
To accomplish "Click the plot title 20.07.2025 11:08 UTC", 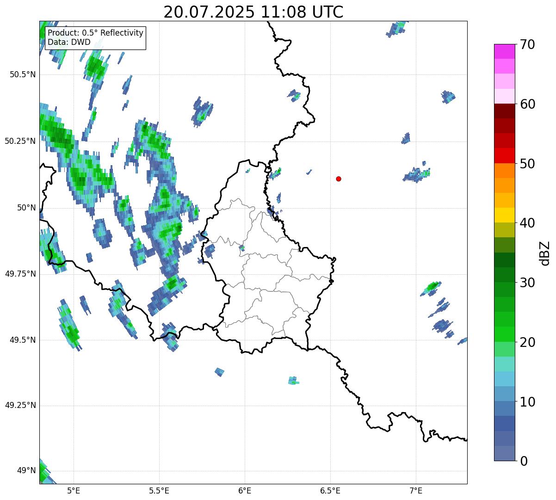I will click(x=253, y=12).
